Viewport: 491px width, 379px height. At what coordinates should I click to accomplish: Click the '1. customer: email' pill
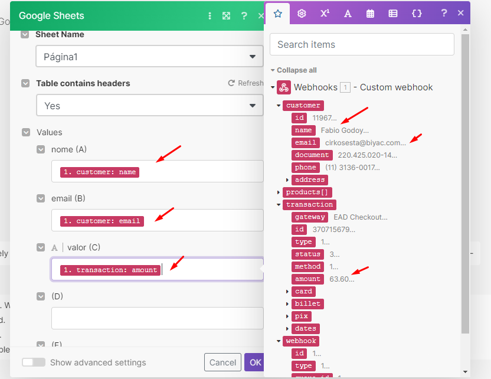(x=102, y=221)
